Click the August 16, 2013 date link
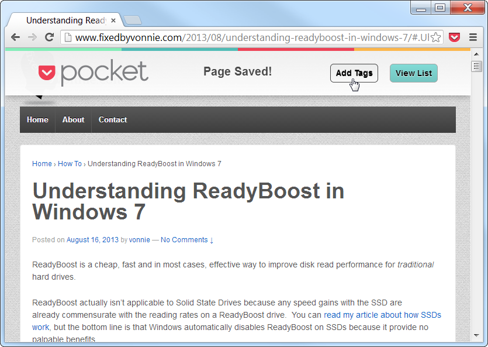The height and width of the screenshot is (347, 488). [92, 240]
